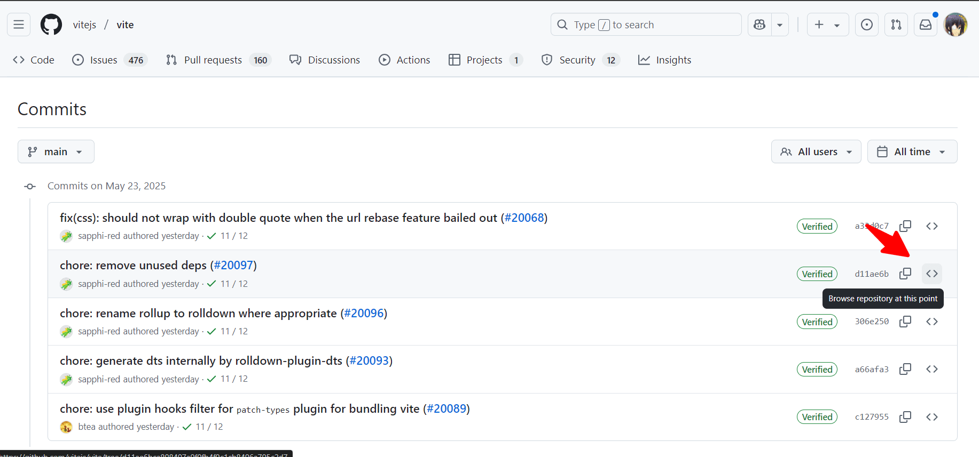The height and width of the screenshot is (457, 979).
Task: Browse repository at fix(css) commit
Action: pos(932,226)
